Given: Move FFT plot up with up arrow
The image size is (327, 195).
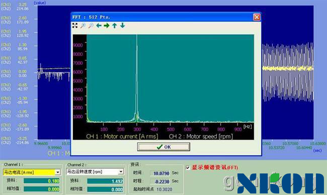Looking at the screenshot, I should 115,26.
